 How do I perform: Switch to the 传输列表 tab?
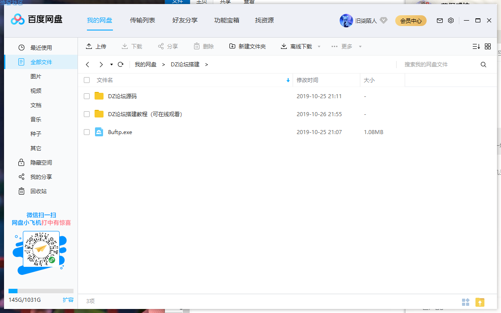point(143,20)
